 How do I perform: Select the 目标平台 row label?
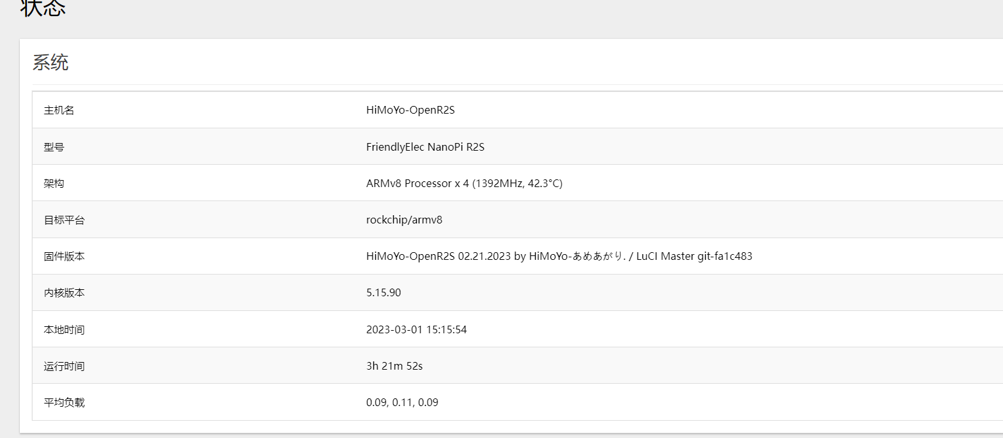pyautogui.click(x=64, y=220)
